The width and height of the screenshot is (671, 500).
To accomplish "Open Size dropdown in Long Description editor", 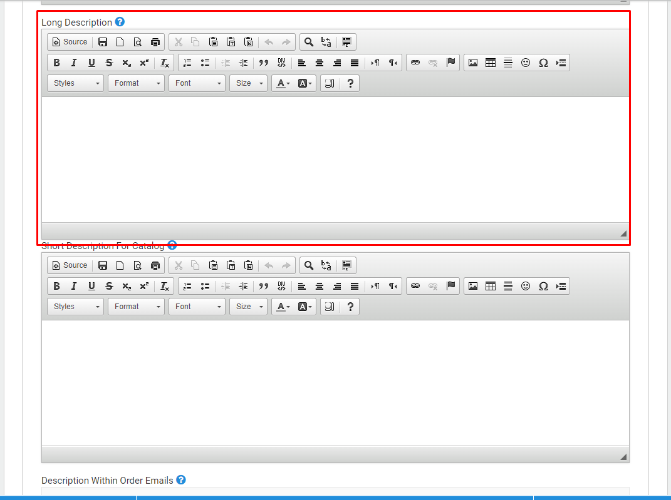I will click(248, 83).
